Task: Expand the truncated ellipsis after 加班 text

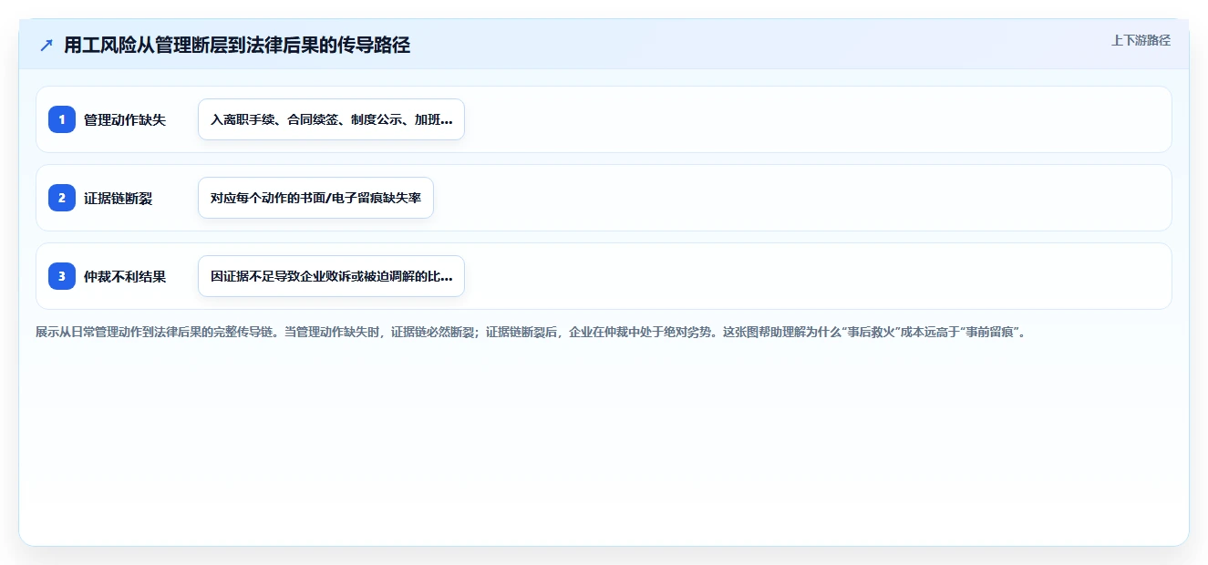Action: [447, 121]
